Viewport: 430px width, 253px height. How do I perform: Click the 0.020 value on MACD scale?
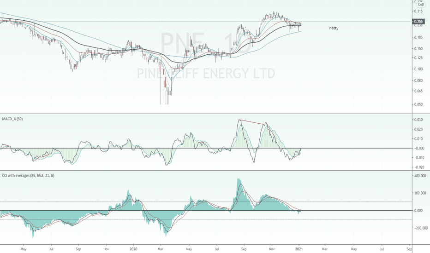[419, 129]
